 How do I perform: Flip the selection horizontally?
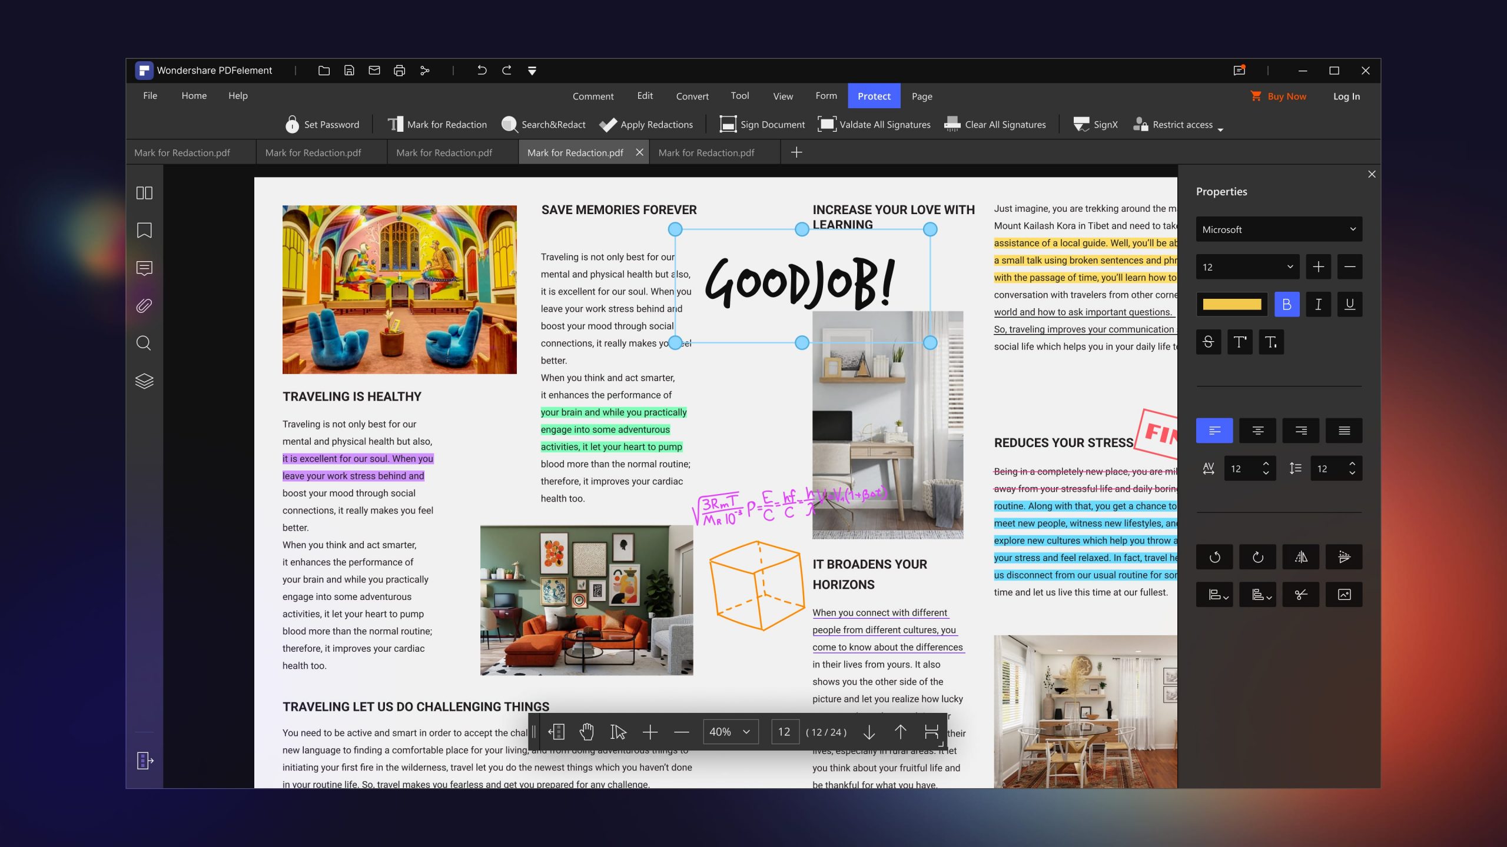1301,557
